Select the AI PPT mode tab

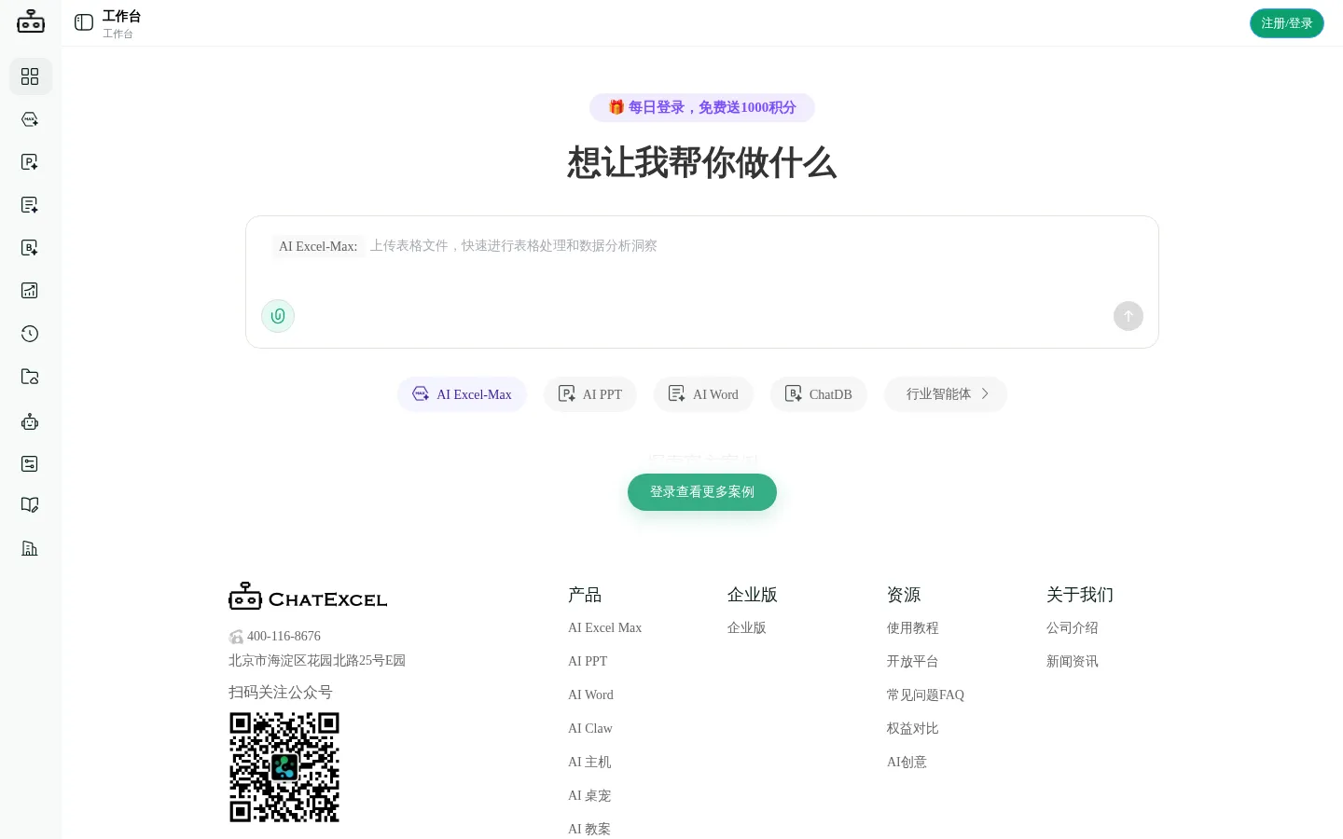[590, 394]
